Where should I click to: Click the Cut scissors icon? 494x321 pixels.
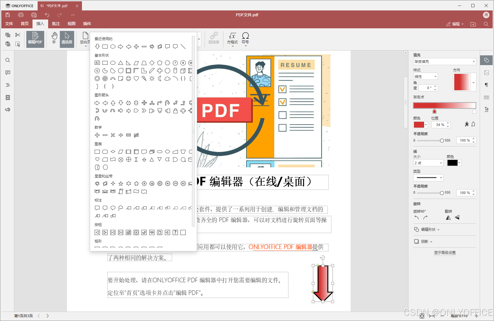point(18,35)
